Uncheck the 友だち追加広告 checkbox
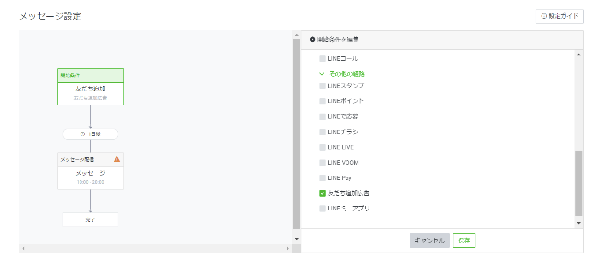Screen dimensions: 600x265 point(323,193)
